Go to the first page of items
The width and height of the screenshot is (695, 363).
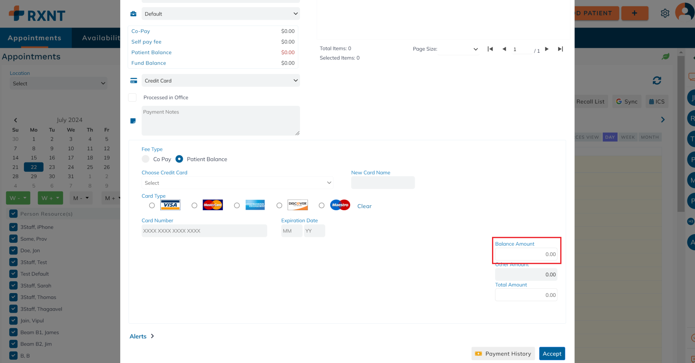(490, 49)
